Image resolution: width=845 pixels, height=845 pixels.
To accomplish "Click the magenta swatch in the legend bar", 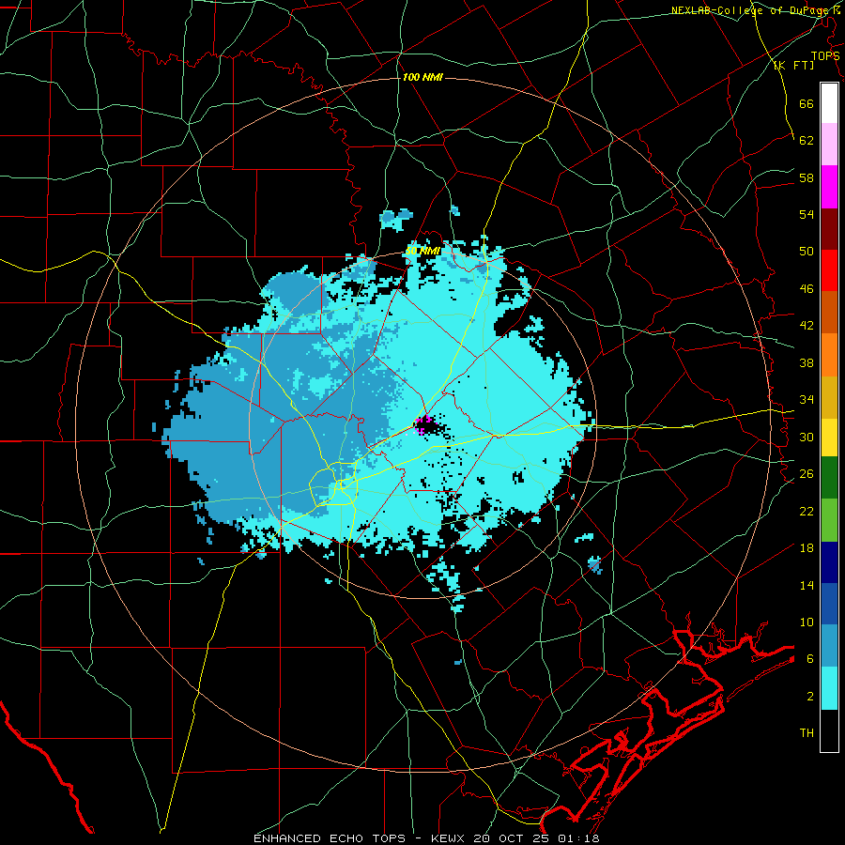I will 829,187.
